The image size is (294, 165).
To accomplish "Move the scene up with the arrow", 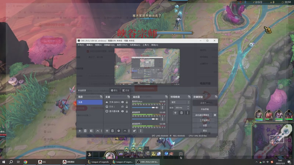I will 97,131.
